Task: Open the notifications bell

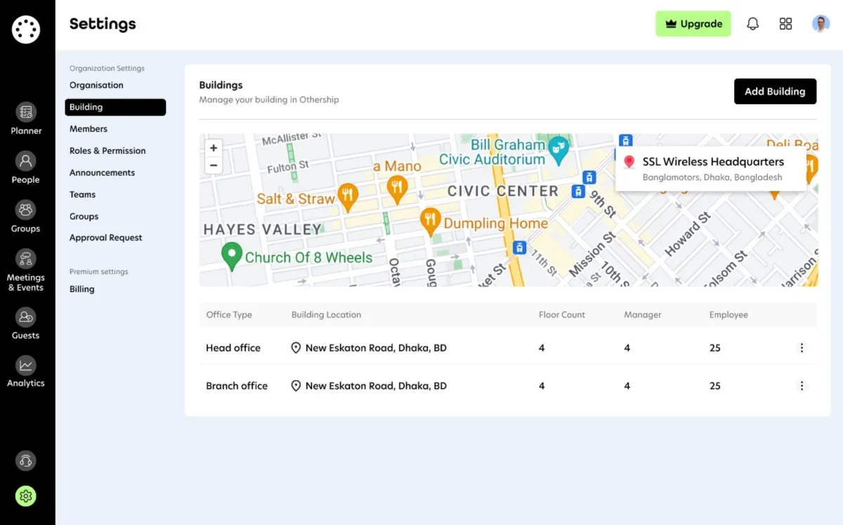Action: pyautogui.click(x=752, y=24)
